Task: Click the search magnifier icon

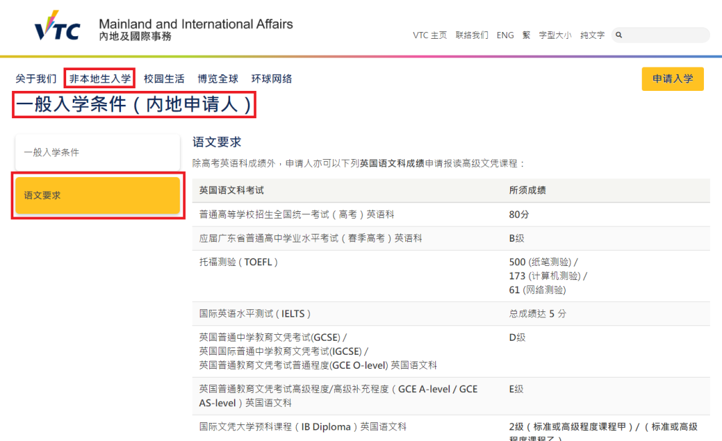Action: tap(619, 35)
